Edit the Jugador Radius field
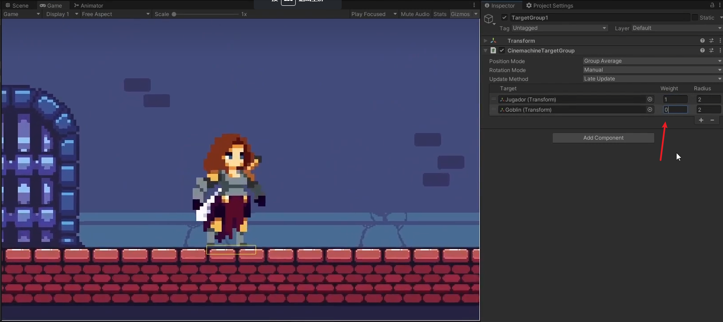This screenshot has width=723, height=322. (x=709, y=99)
